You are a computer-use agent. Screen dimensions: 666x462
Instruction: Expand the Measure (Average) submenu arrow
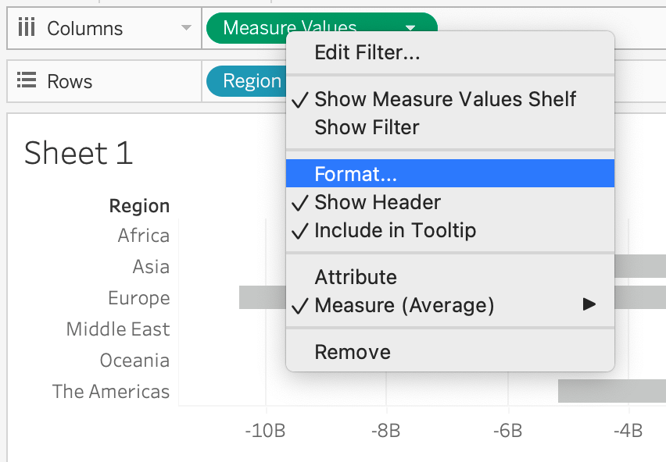point(589,304)
